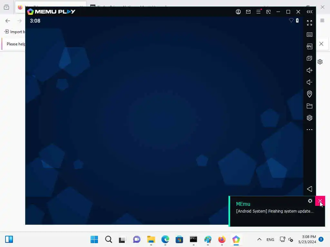Click the MEmu notification title
This screenshot has width=330, height=247.
243,204
